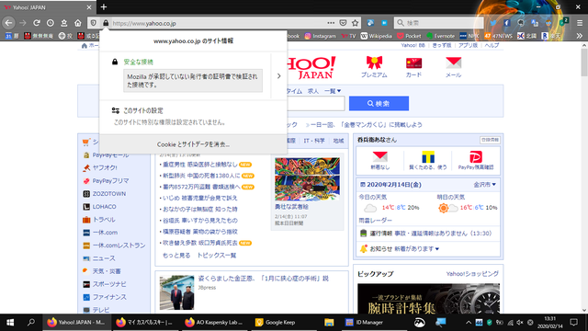The image size is (588, 331).
Task: Open トピックス一覧 link
Action: point(217,256)
